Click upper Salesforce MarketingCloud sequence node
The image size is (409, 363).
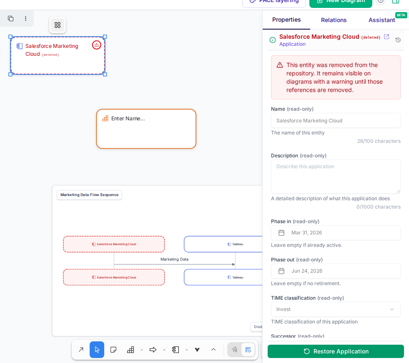point(114,244)
